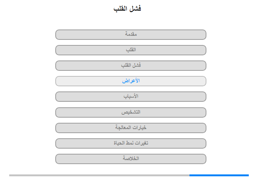Click the blue segment of the progress bar

click(219, 175)
